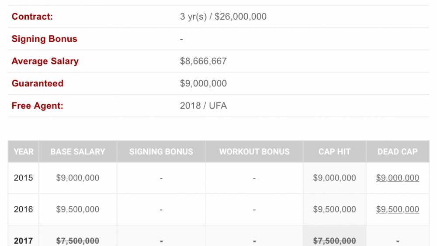Click the 2016 year cell
The image size is (437, 246).
tap(24, 209)
